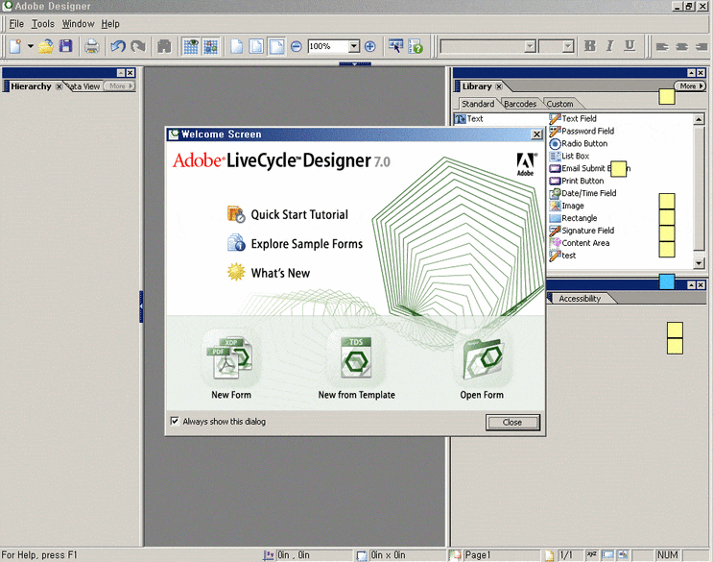Open the Quick Start Tutorial link
This screenshot has width=713, height=562.
click(298, 215)
